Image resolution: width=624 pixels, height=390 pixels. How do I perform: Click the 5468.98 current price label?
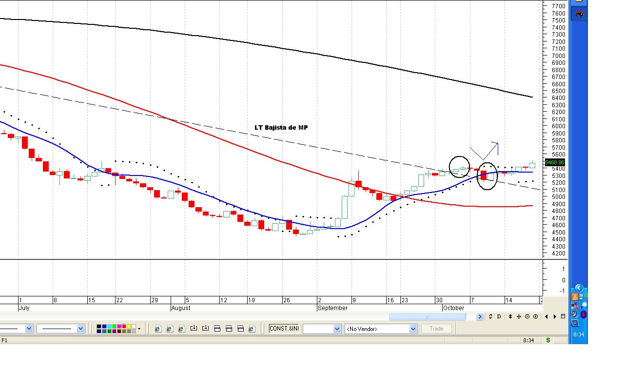pos(555,162)
